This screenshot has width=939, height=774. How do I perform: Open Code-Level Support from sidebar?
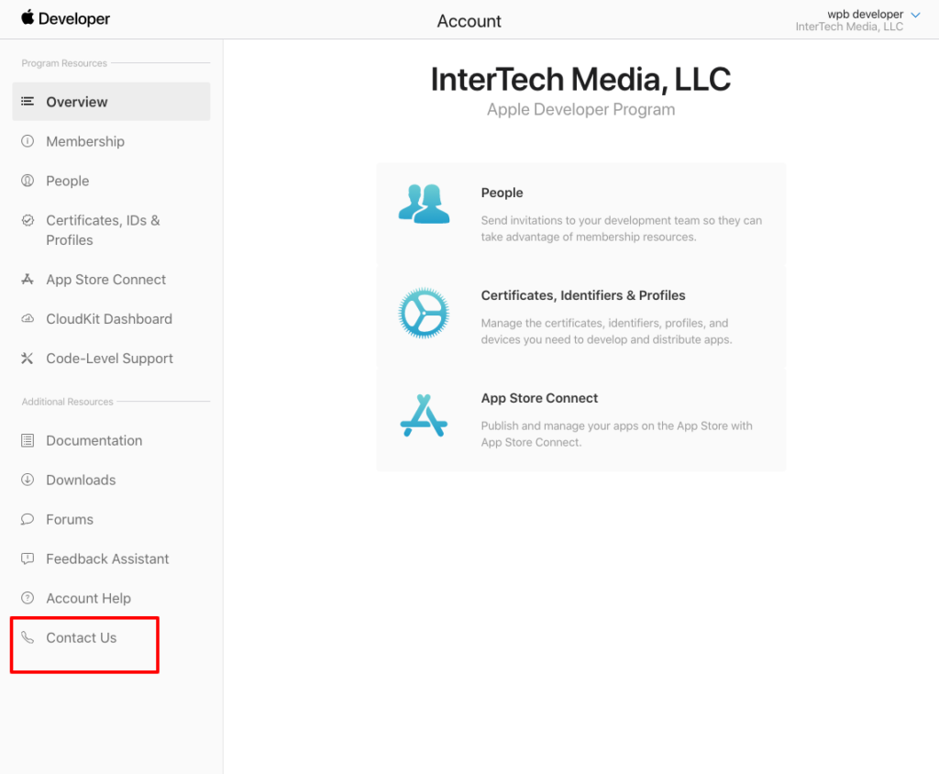point(111,359)
